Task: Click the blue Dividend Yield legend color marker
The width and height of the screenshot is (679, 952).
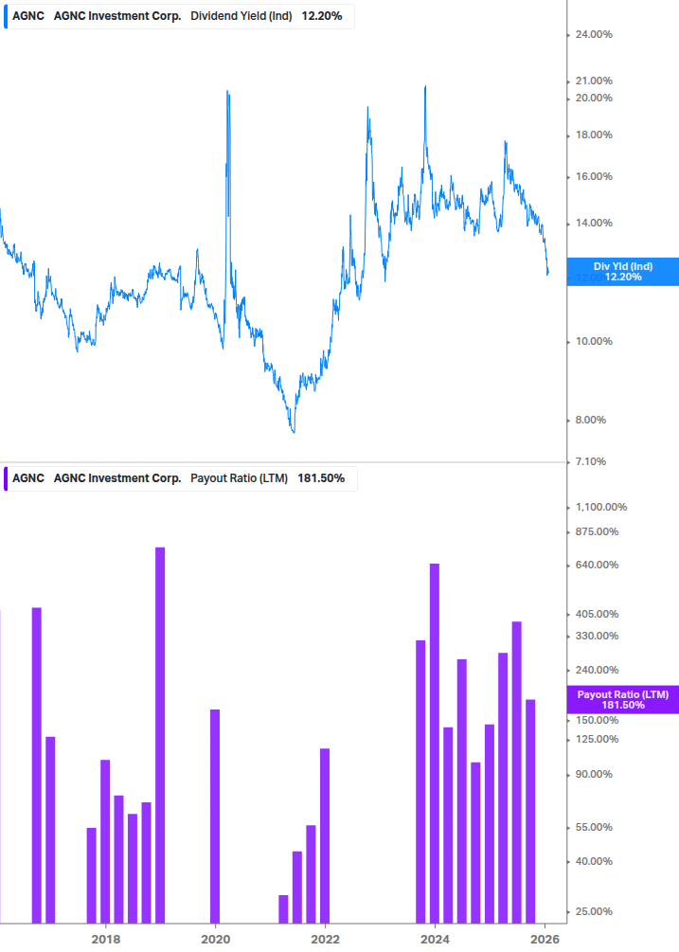Action: pos(6,16)
